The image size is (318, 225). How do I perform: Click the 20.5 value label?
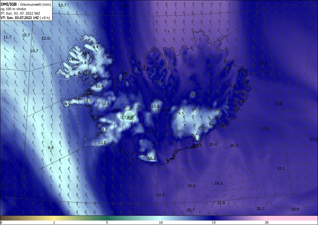point(191,186)
